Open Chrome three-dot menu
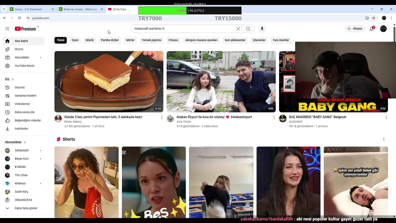Image resolution: width=396 pixels, height=223 pixels. (392, 18)
